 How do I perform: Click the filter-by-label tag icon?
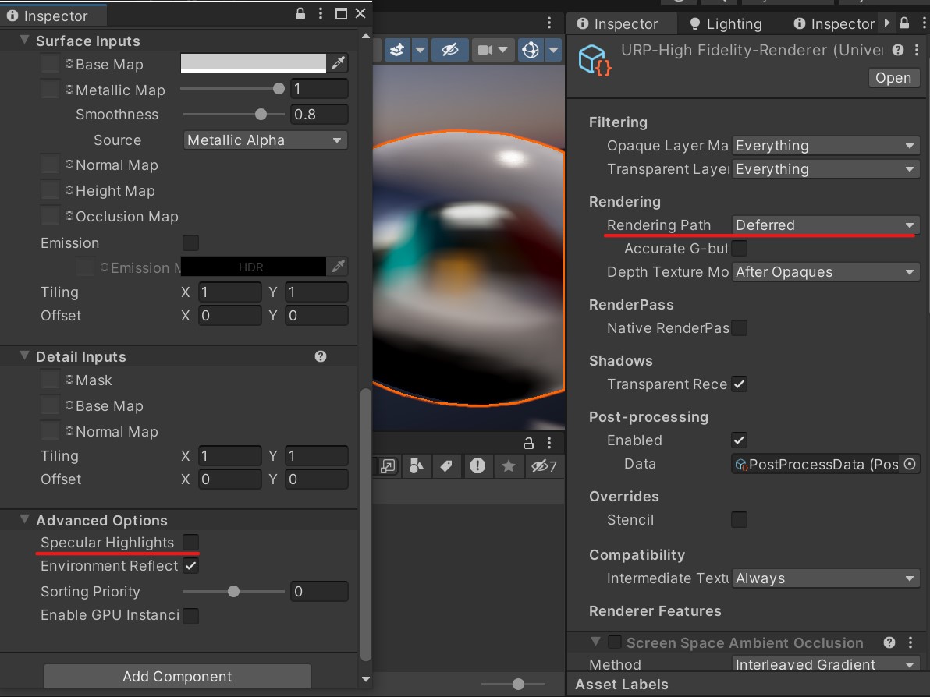click(445, 466)
